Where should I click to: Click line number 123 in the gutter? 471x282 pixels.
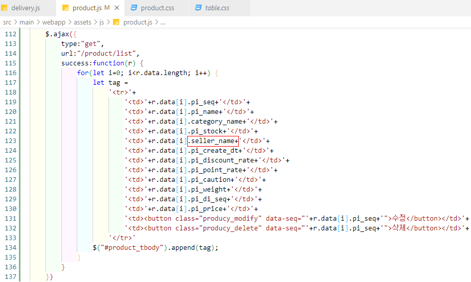coord(11,141)
